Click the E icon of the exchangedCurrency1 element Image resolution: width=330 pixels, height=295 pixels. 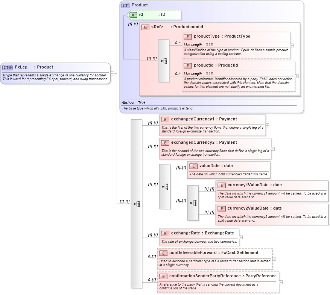click(165, 120)
